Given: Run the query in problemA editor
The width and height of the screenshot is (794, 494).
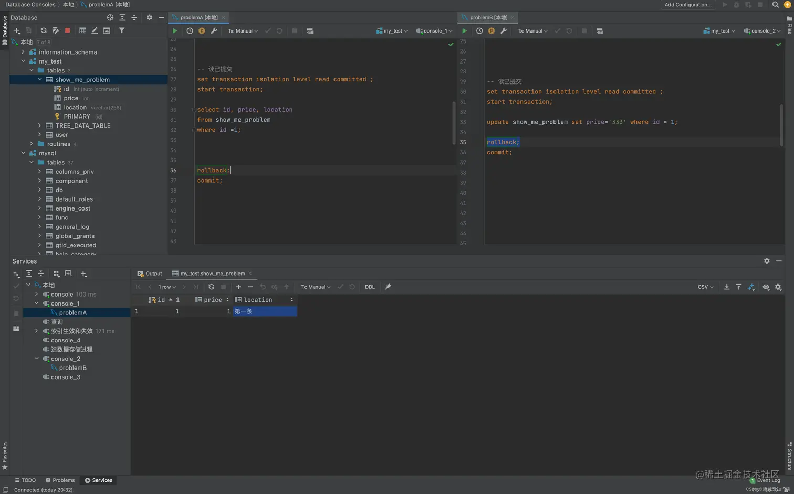Looking at the screenshot, I should coord(175,31).
